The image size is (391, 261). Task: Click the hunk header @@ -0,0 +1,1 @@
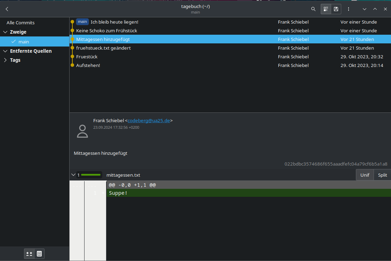132,185
